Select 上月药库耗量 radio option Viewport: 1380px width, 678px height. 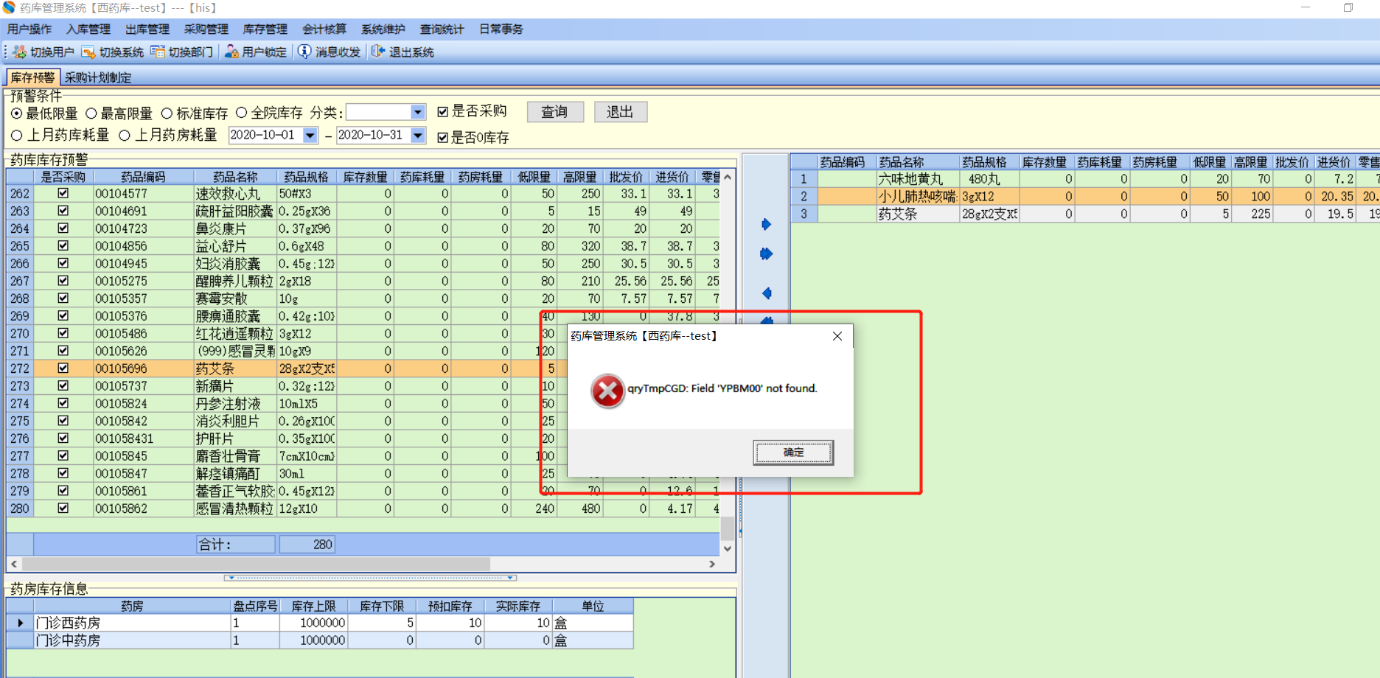coord(16,136)
